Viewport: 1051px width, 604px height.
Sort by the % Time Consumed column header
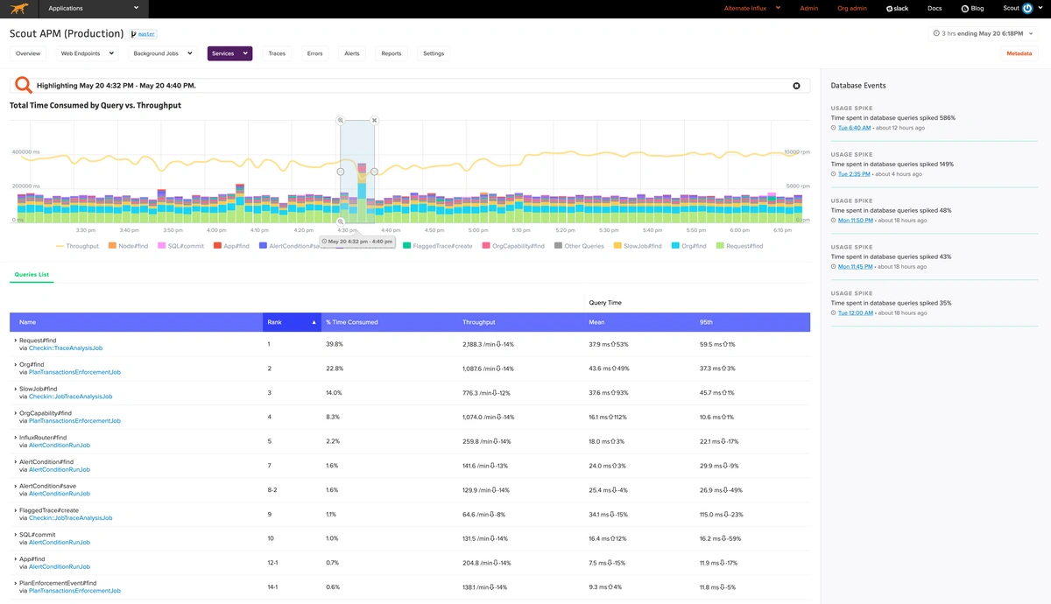click(352, 322)
